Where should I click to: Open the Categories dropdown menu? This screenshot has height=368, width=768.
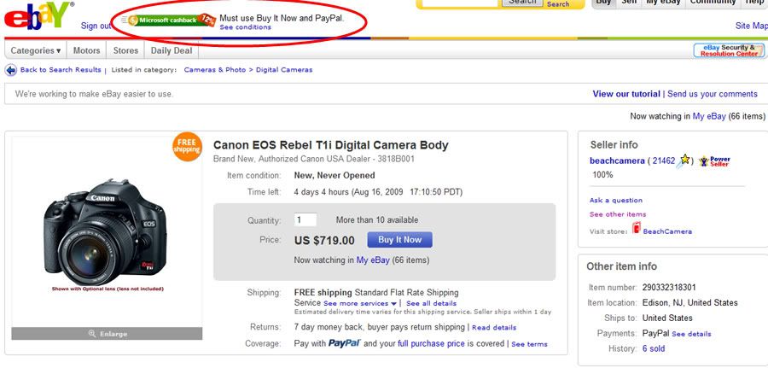pos(35,50)
